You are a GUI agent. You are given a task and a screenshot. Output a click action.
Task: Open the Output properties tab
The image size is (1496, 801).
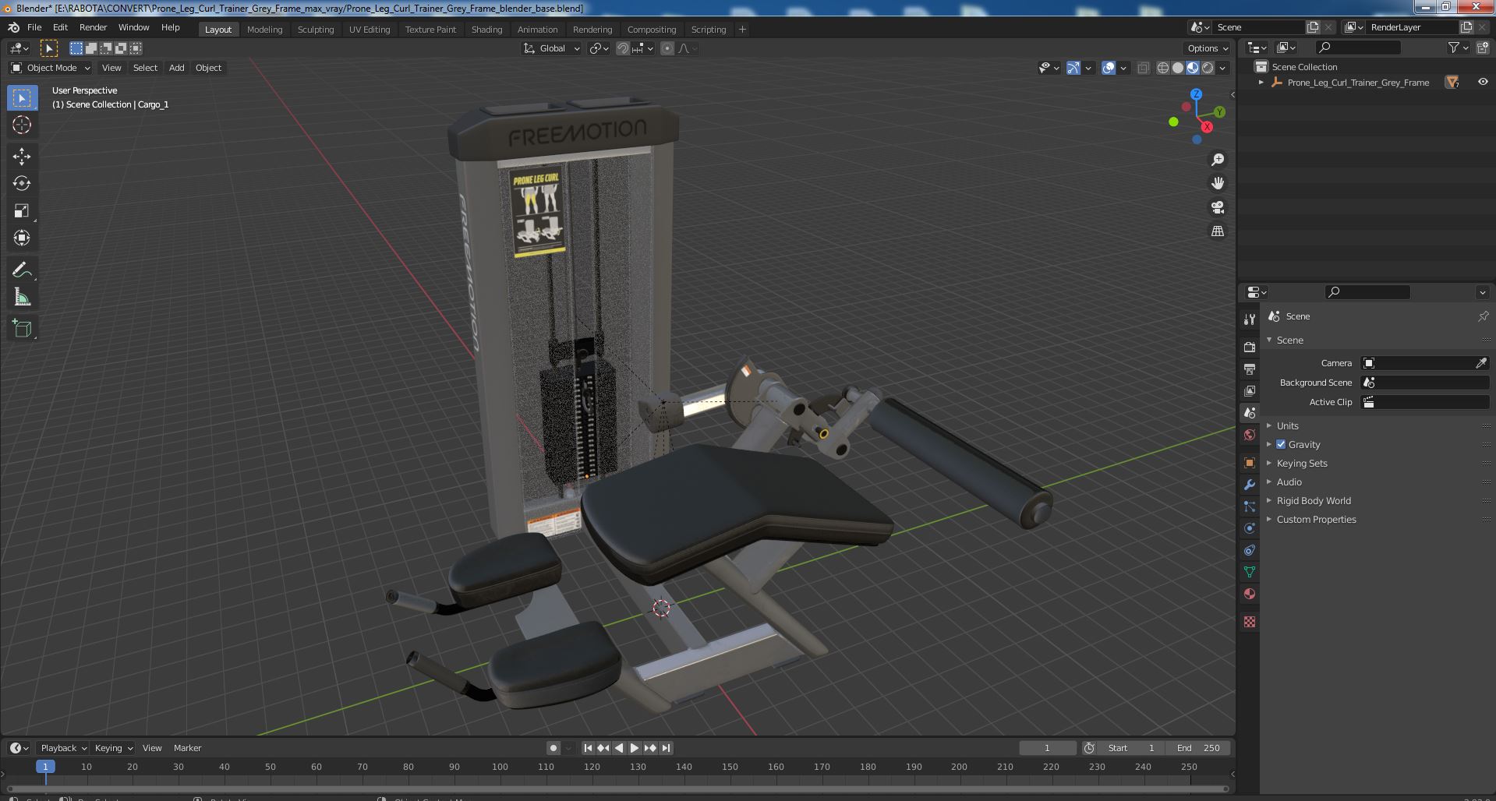point(1250,369)
